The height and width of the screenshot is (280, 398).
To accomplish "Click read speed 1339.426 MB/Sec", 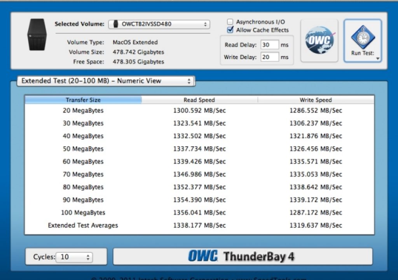I will tap(199, 161).
